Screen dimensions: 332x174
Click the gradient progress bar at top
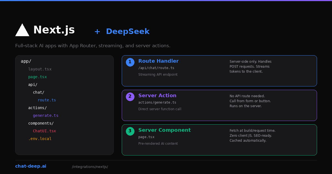(166, 1)
